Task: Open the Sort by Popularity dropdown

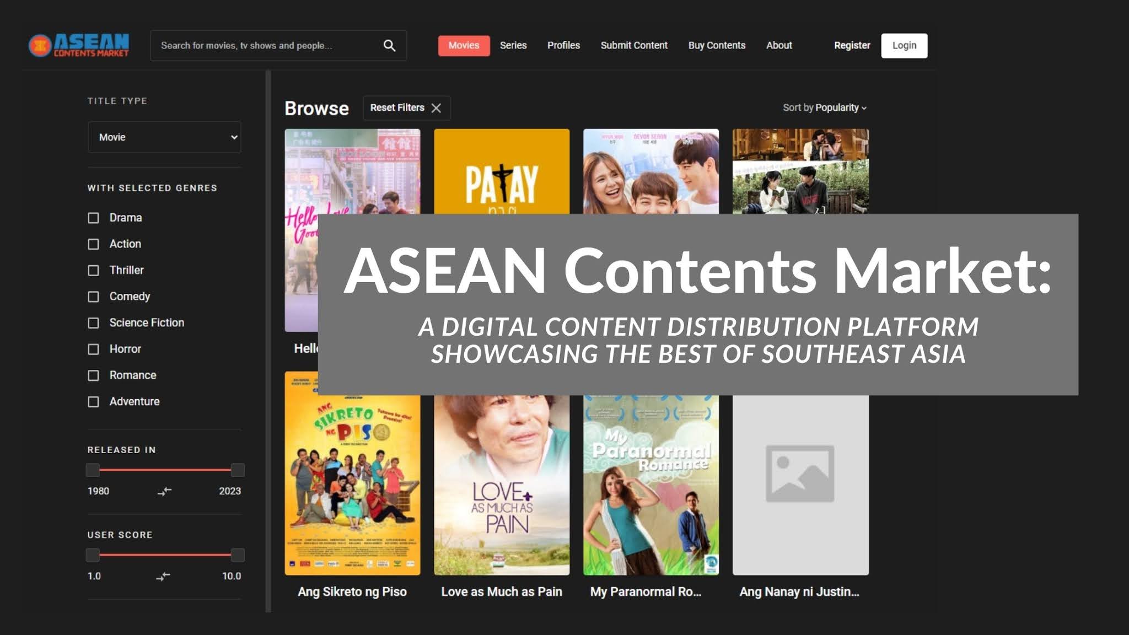Action: 825,108
